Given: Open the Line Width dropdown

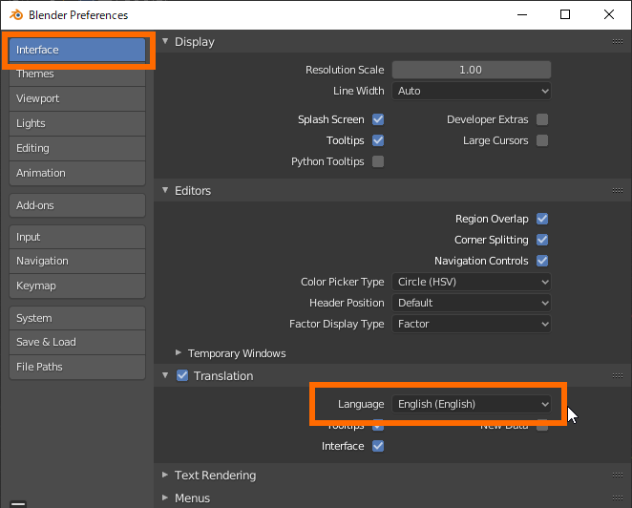Looking at the screenshot, I should pos(472,91).
